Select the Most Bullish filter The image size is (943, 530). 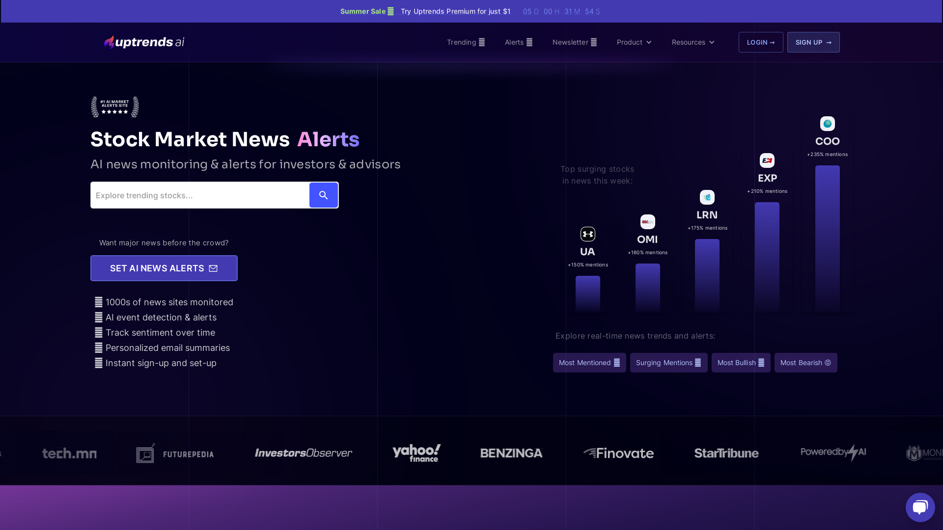click(741, 363)
